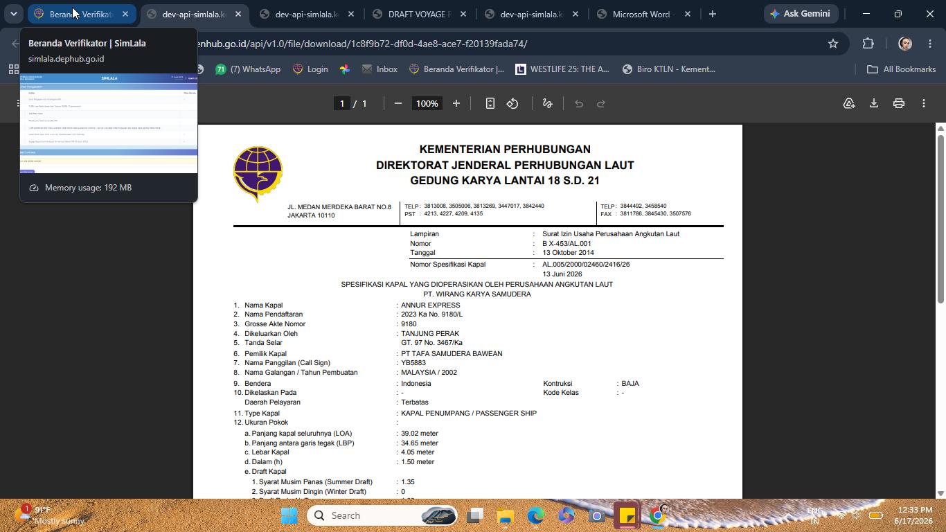Open the taskbar clock showing 12:33 PM
Viewport: 946px width, 532px height.
pos(913,515)
